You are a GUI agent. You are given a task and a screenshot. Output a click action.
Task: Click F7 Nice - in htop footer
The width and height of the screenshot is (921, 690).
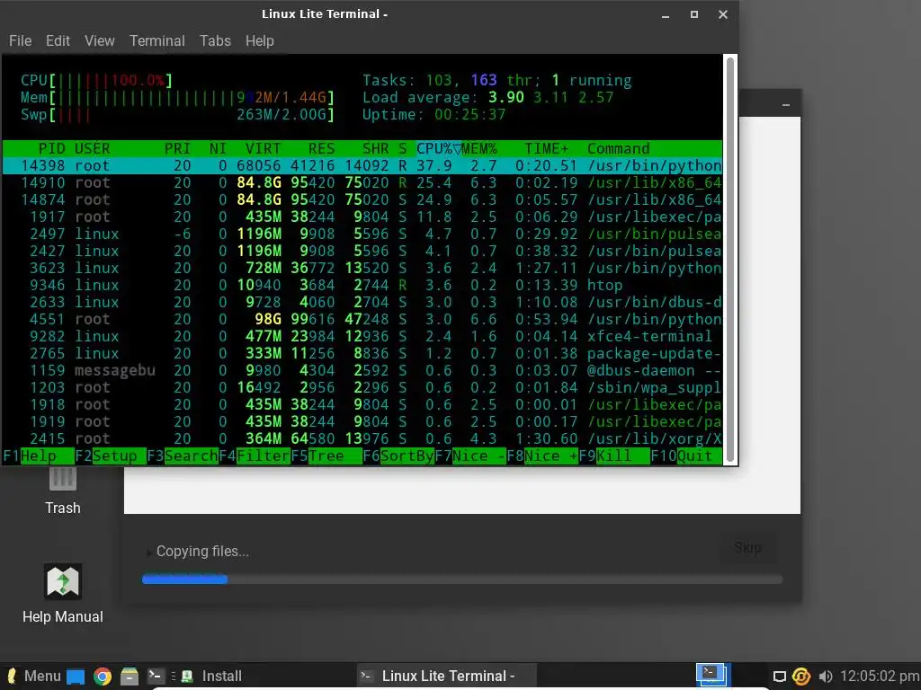point(469,456)
